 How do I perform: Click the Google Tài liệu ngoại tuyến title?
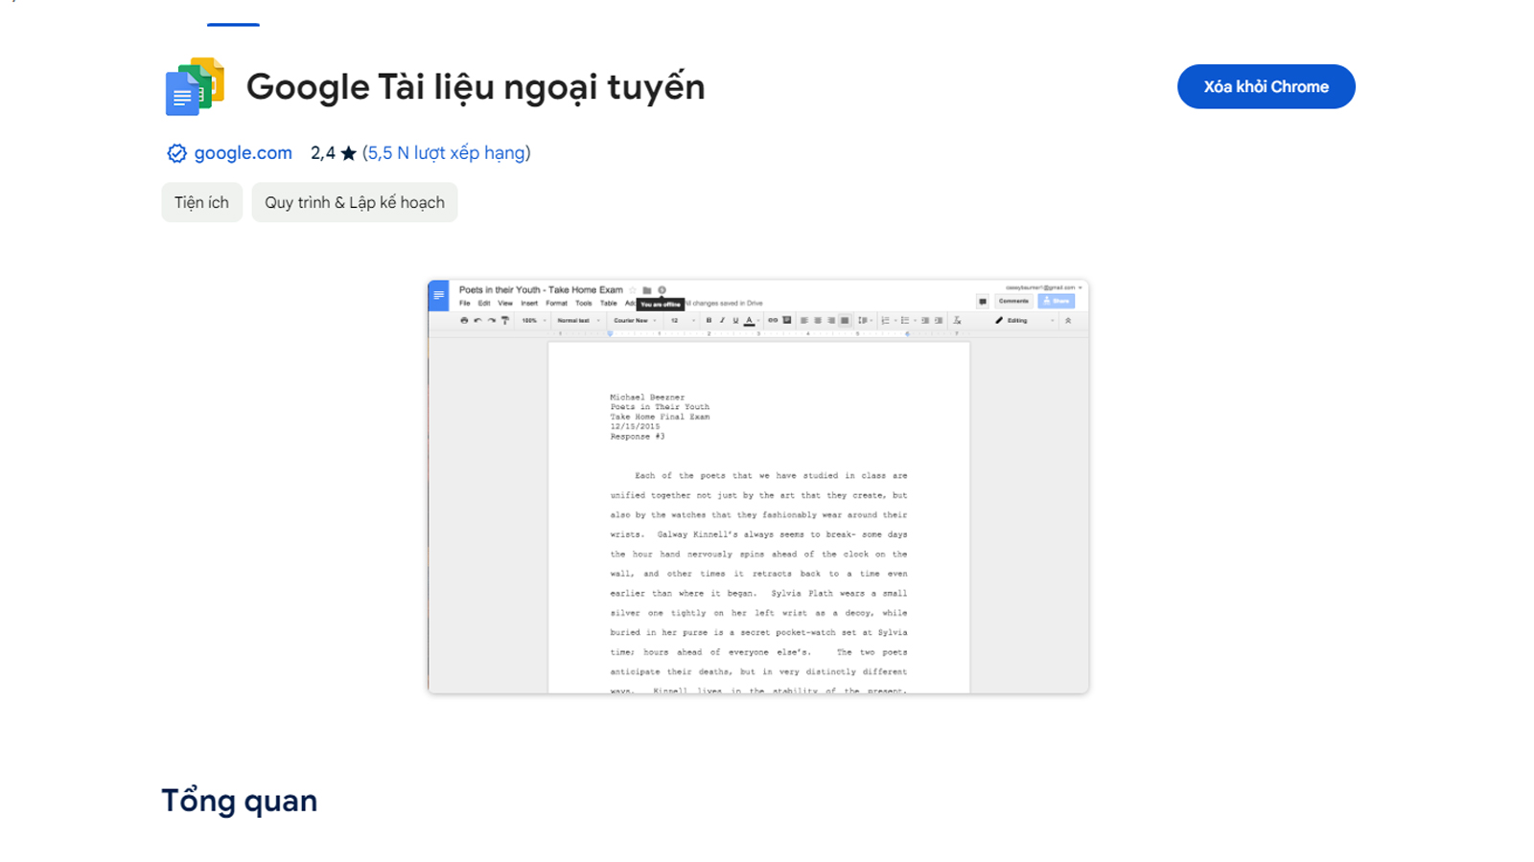pos(476,87)
